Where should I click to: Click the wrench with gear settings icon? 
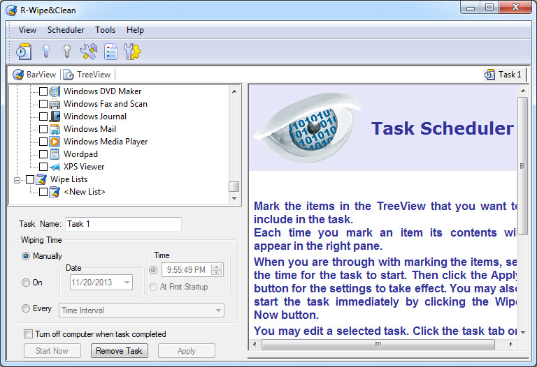point(132,52)
